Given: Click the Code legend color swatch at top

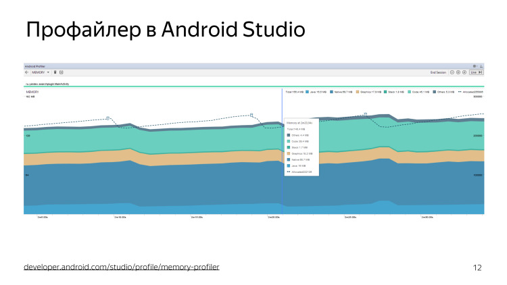Looking at the screenshot, I should [410, 92].
